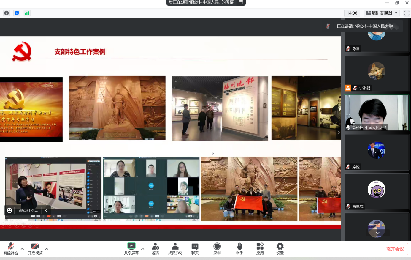The width and height of the screenshot is (411, 260).
Task: Click the red 离开会议 leave button
Action: coord(395,249)
